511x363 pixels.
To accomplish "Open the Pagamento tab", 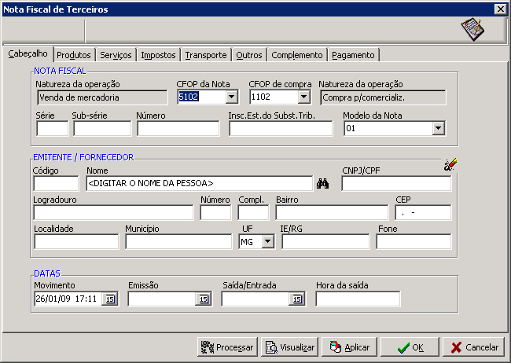I will pos(354,55).
